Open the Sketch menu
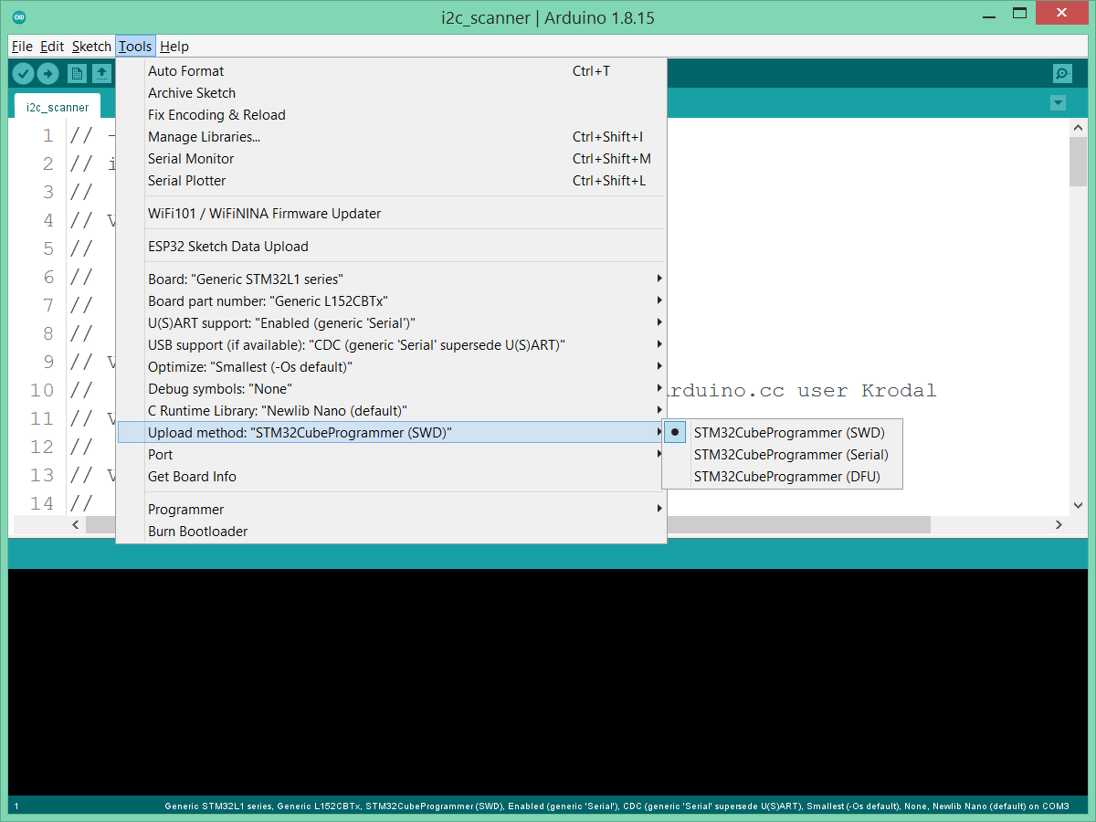1096x822 pixels. pyautogui.click(x=91, y=47)
